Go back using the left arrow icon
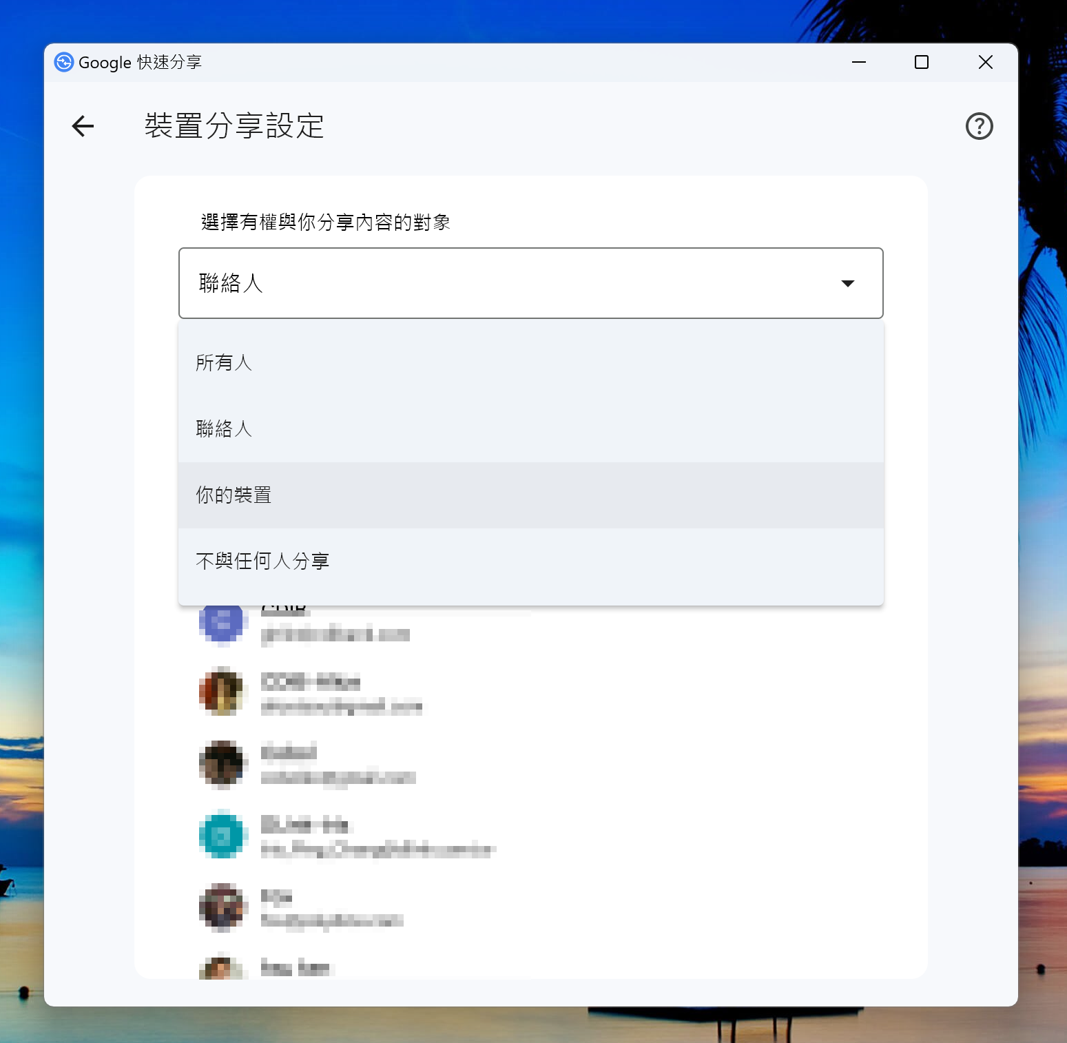This screenshot has height=1043, width=1067. 83,126
